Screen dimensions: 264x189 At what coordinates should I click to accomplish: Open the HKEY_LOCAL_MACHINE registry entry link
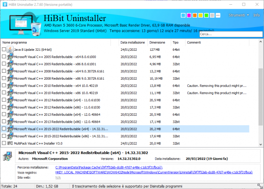point(154,173)
